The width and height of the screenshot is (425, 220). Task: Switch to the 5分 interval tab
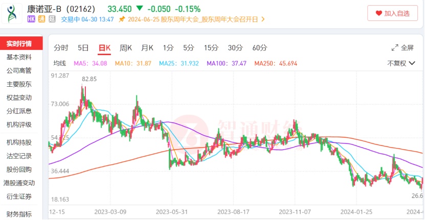pos(189,48)
